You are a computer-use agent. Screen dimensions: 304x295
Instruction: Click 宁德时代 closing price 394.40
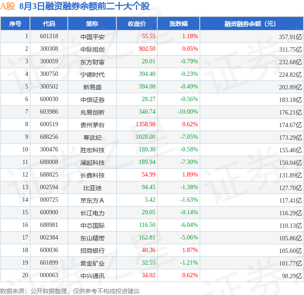(x=147, y=74)
